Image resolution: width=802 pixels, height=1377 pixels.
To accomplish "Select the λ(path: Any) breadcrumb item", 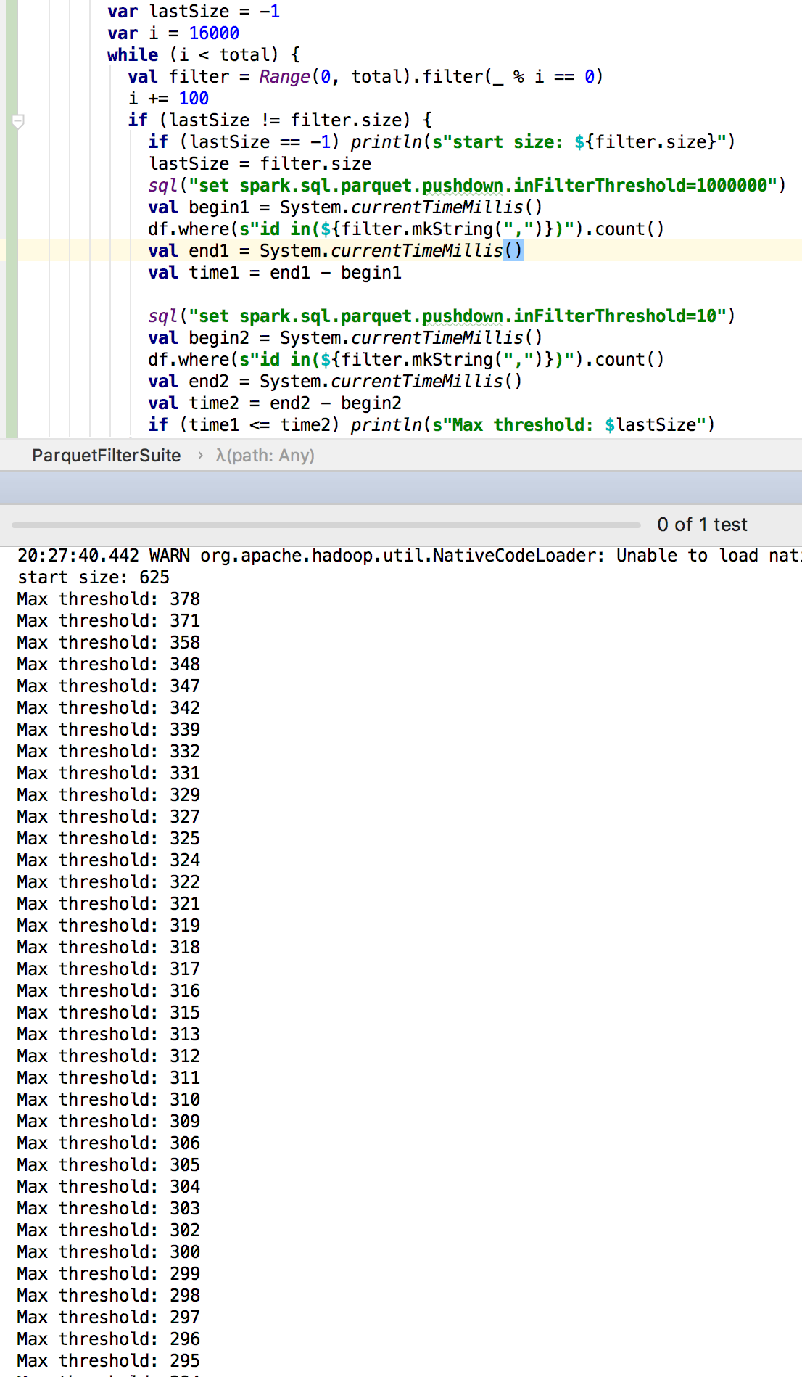I will 265,456.
